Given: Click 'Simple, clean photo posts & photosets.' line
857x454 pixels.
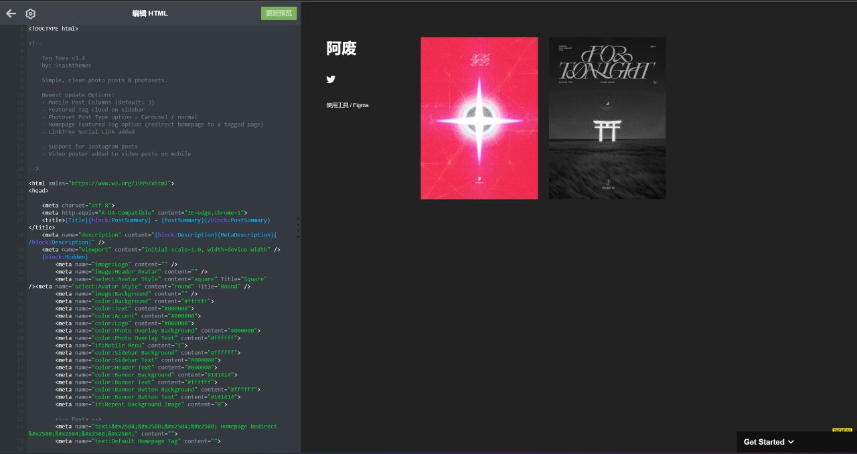Looking at the screenshot, I should pos(104,80).
